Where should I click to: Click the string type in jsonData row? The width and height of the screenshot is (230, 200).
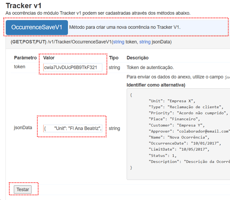(x=114, y=128)
